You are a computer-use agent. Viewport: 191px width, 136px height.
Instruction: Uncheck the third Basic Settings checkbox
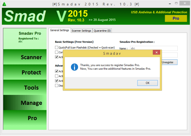coord(57,57)
